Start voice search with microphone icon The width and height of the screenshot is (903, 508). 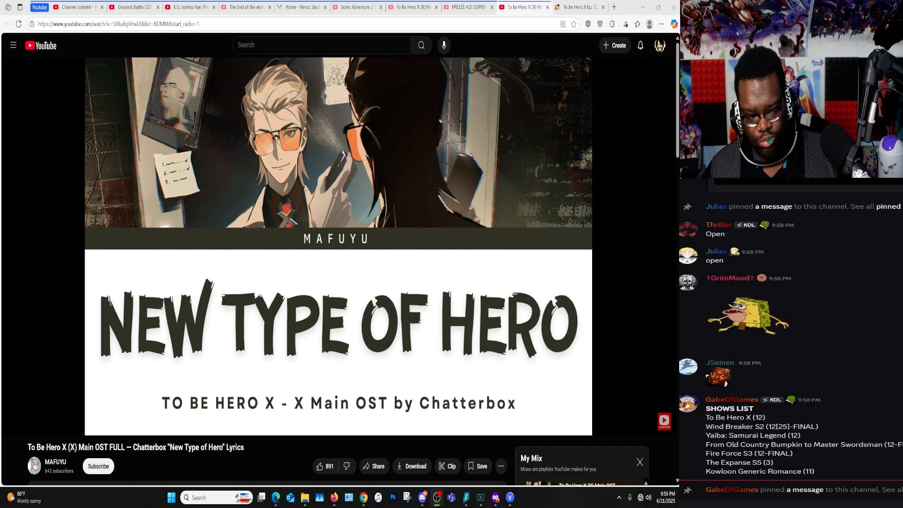(444, 45)
